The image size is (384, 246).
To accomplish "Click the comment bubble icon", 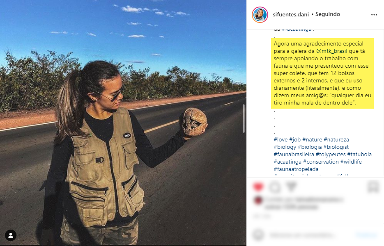I will pos(274,187).
